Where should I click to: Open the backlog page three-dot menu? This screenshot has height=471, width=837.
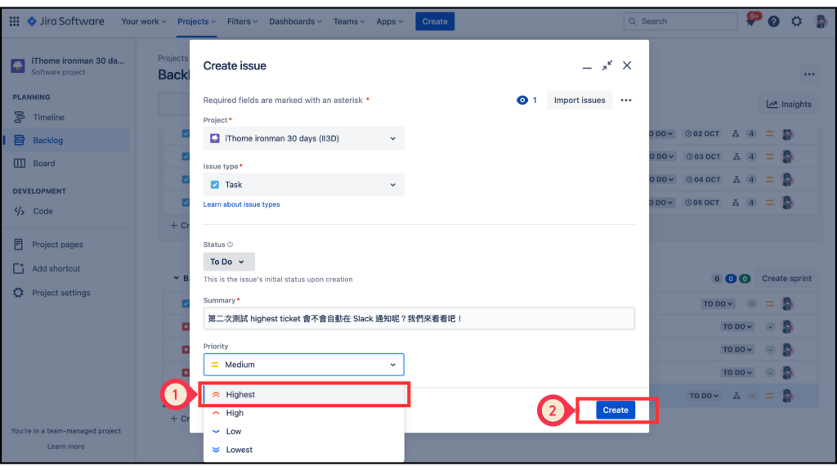coord(809,74)
